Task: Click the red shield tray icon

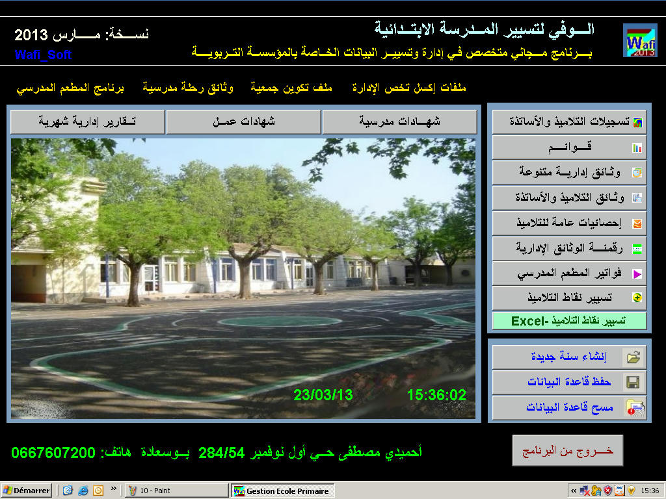Action: pyautogui.click(x=608, y=491)
